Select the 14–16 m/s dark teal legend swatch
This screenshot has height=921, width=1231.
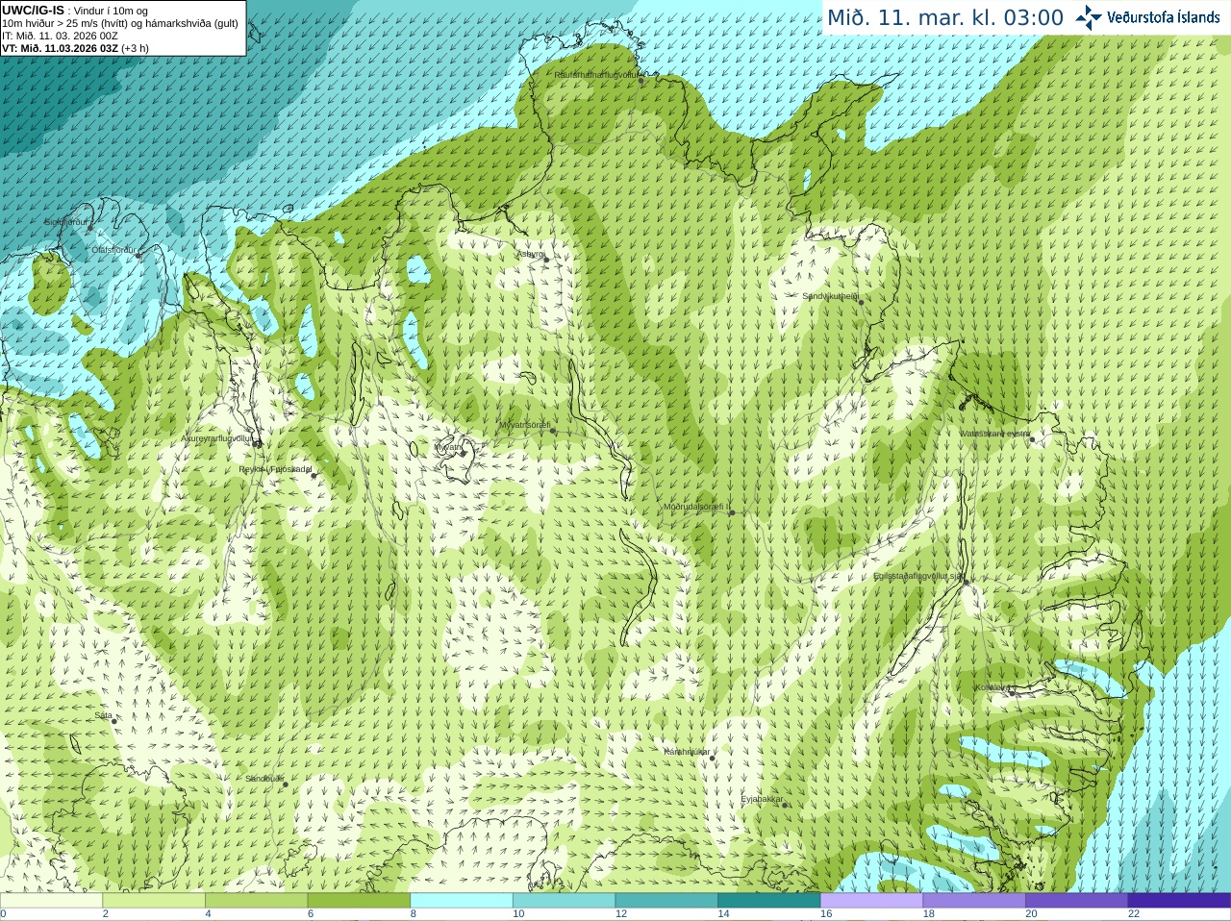point(769,901)
